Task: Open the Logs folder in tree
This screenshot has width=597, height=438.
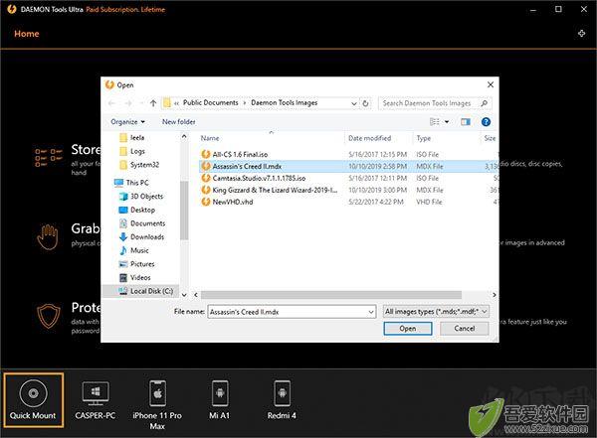Action: [x=137, y=151]
